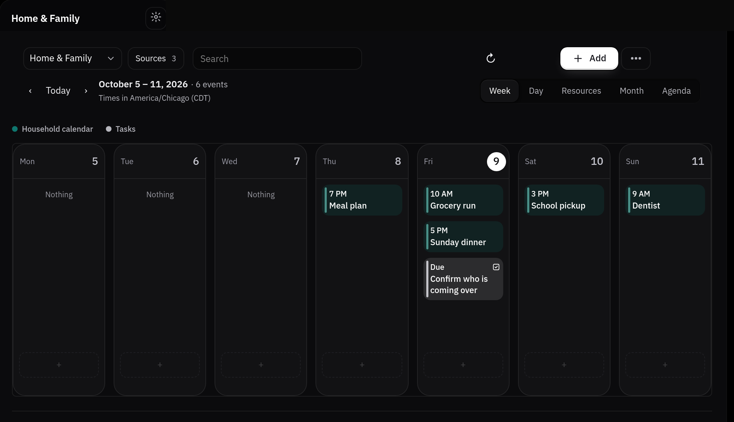Select the Thu 8 day header
734x422 pixels.
pos(362,161)
